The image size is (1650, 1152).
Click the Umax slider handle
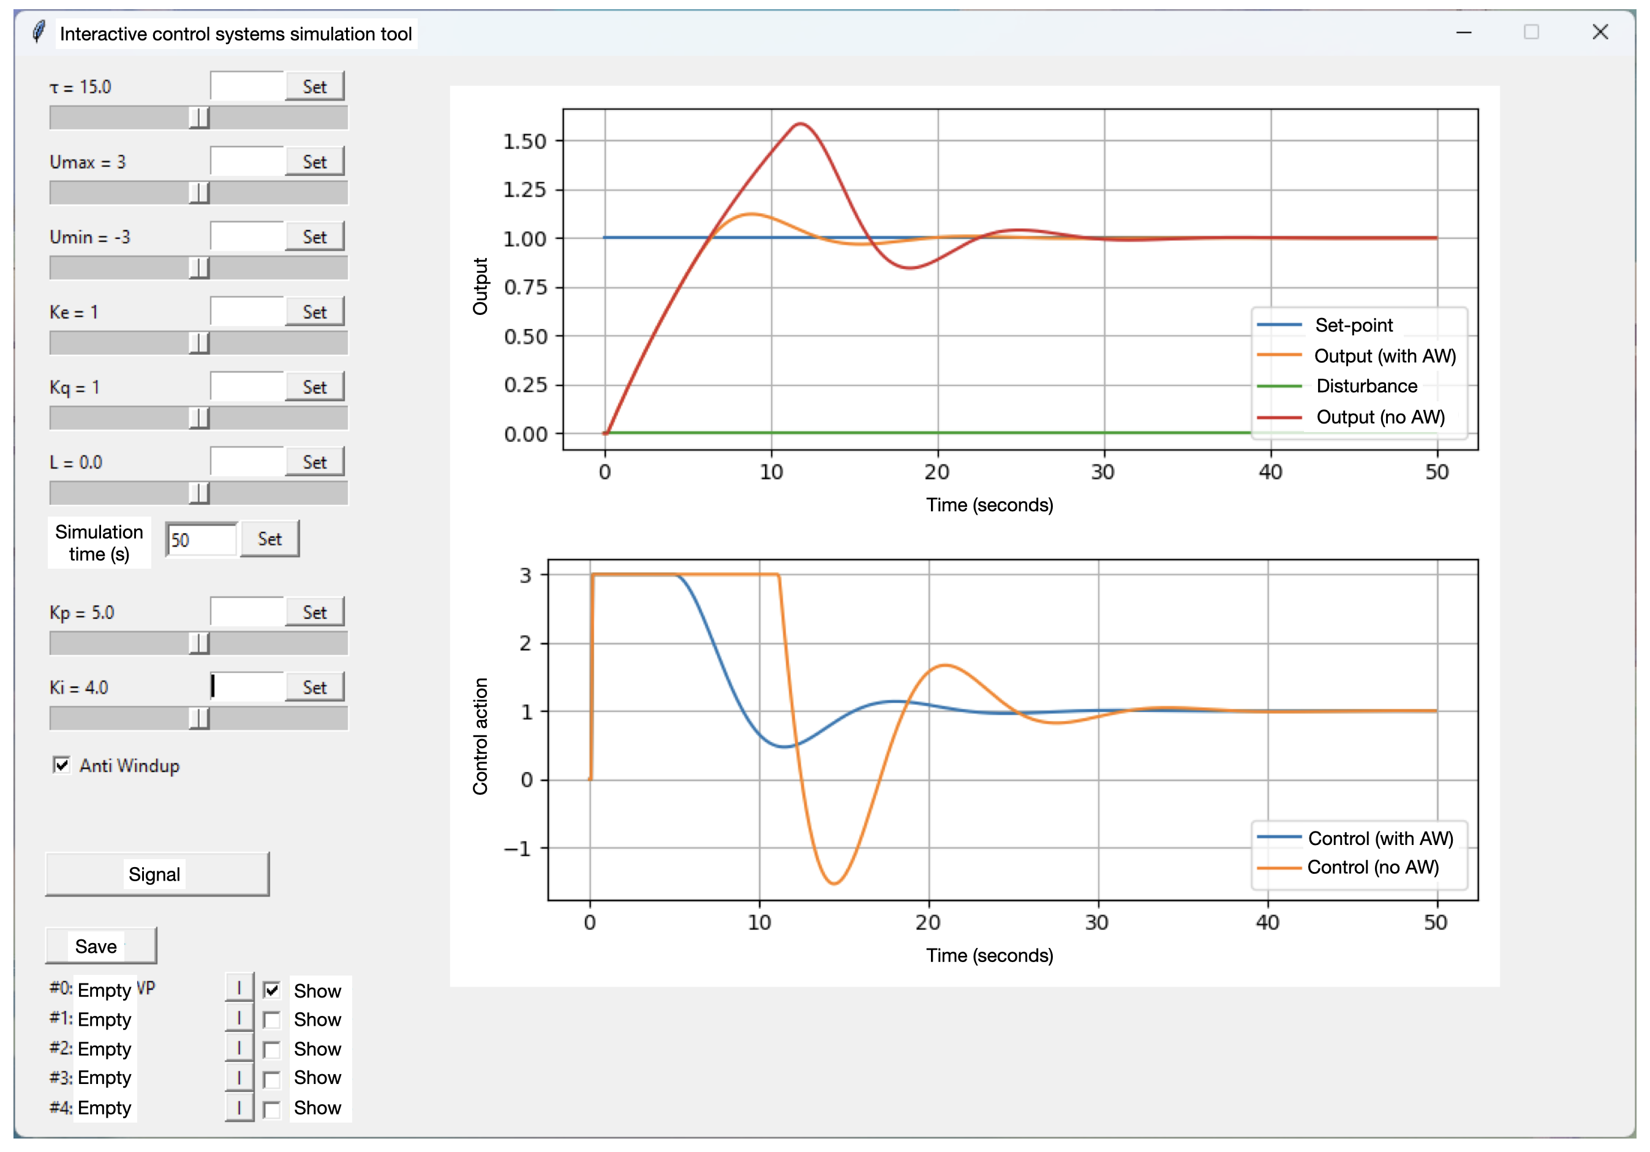(x=199, y=193)
